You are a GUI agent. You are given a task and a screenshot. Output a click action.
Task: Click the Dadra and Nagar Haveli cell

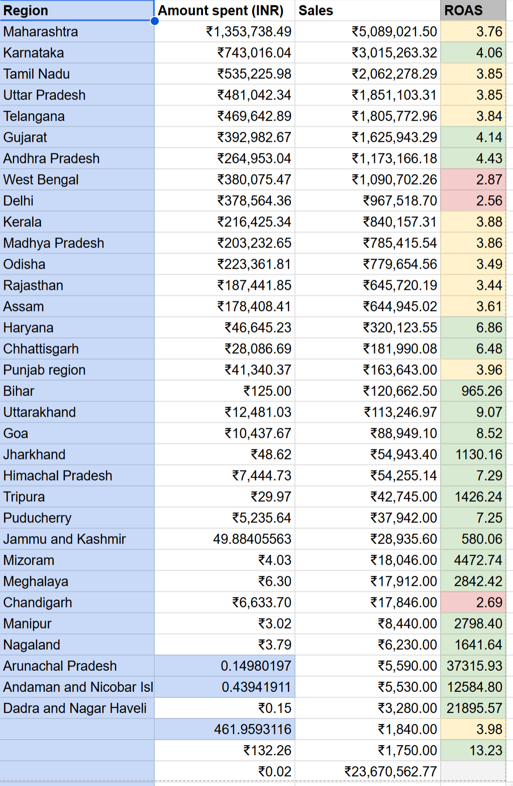(x=76, y=708)
